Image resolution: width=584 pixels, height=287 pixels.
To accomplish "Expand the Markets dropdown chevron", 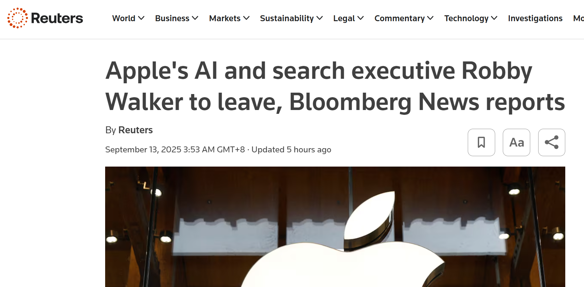I will (246, 18).
